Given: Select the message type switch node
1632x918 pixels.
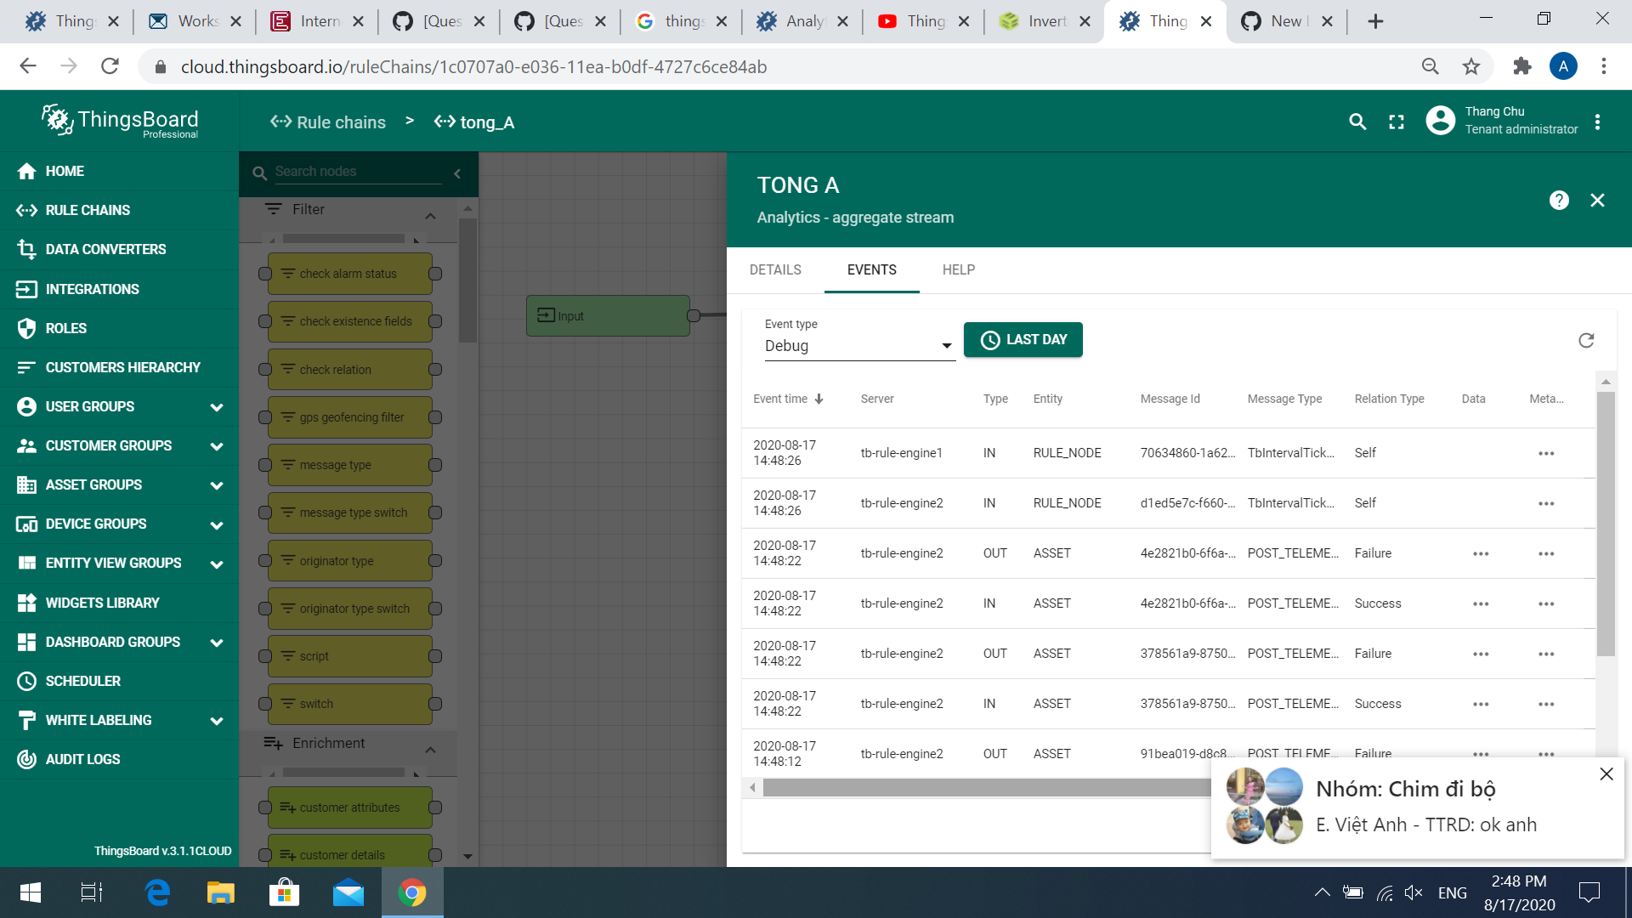Looking at the screenshot, I should click(350, 513).
